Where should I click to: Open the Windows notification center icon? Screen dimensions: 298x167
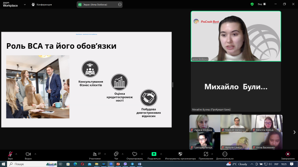[x=292, y=164]
